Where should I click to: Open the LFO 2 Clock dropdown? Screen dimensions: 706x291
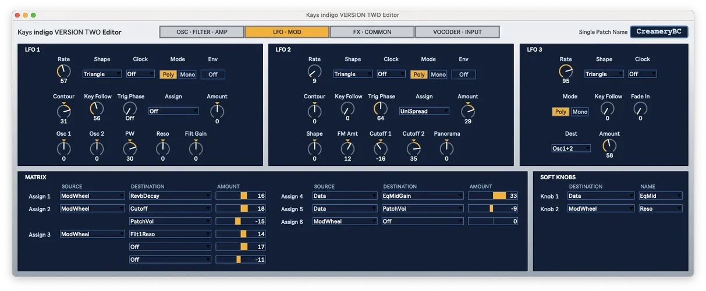pyautogui.click(x=391, y=74)
